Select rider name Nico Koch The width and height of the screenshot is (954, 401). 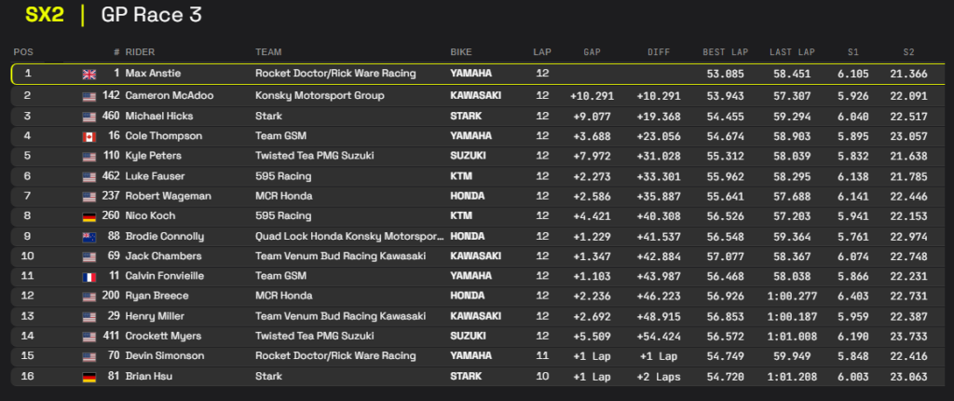150,215
